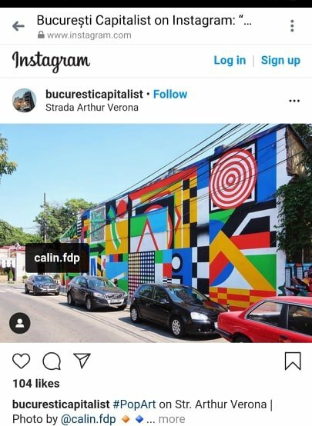Open Strada Arthur Verona location
Screen dimensions: 312x426
pos(92,108)
